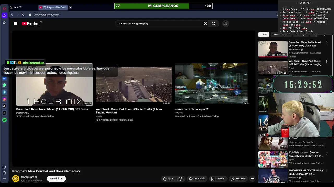Viewport: 334px width, 187px height.
Task: Open PHAROZEN channel under end-screen video
Action: point(23,113)
